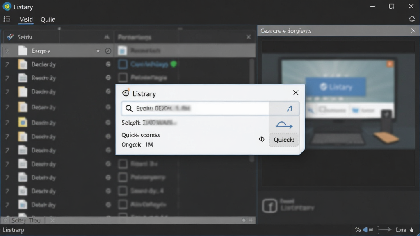This screenshot has width=420, height=236.
Task: Click the stopwatch logo in the Listrary dialog title
Action: pyautogui.click(x=126, y=93)
